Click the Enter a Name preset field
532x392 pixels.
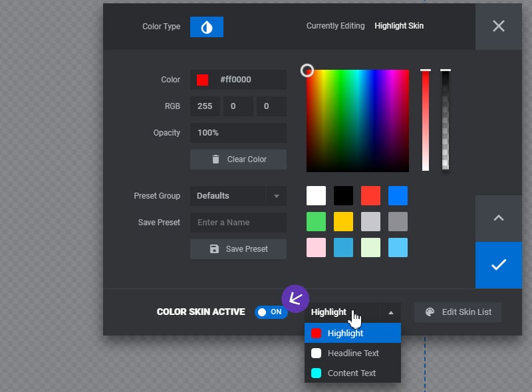238,223
